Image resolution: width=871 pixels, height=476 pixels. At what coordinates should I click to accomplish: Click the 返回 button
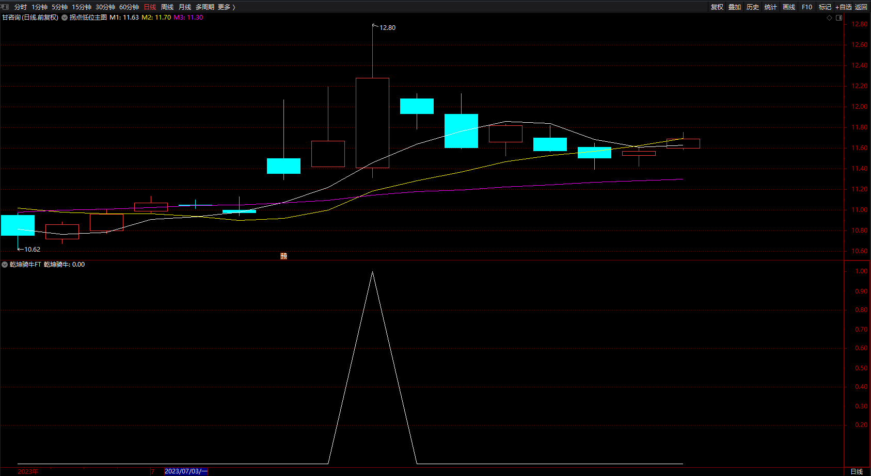pos(861,7)
